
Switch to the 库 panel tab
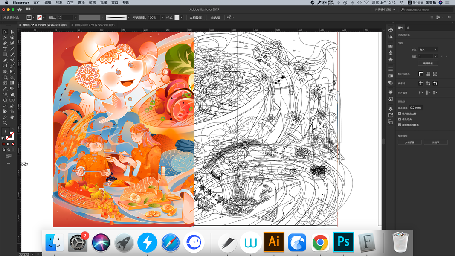click(408, 28)
